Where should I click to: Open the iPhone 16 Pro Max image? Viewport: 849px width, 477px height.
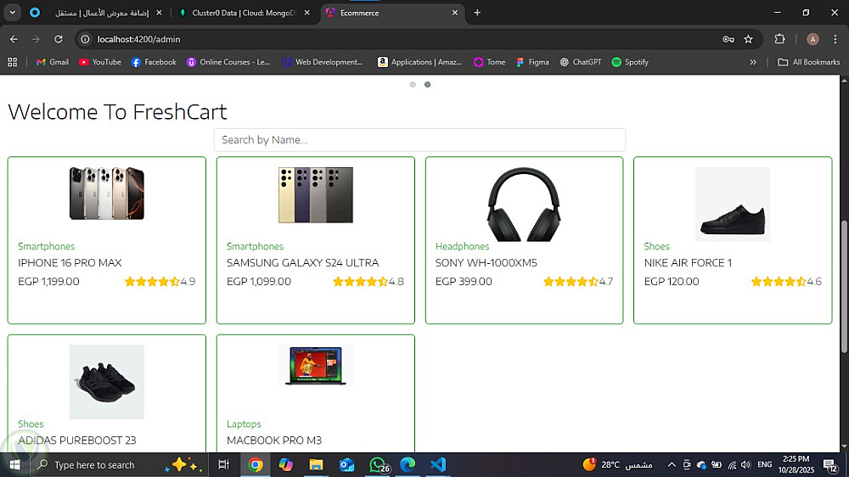107,194
